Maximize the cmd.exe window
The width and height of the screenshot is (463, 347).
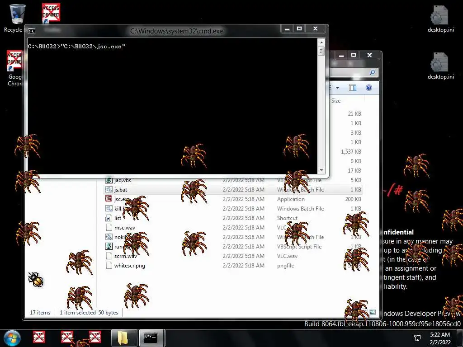click(299, 28)
